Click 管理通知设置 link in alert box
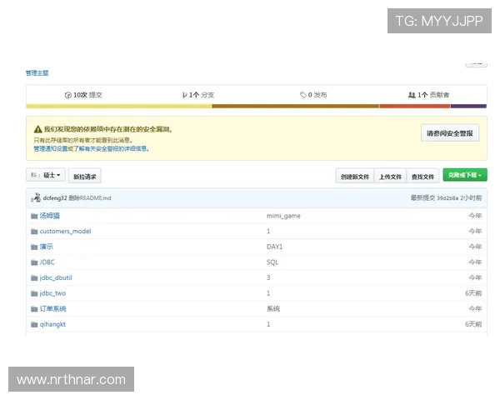 (51, 148)
